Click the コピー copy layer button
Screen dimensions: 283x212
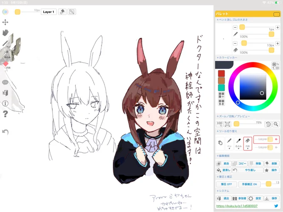click(240, 163)
